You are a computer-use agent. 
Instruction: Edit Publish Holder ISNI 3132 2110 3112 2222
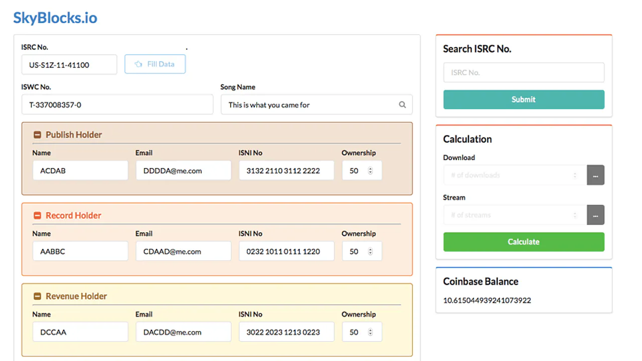pyautogui.click(x=286, y=170)
